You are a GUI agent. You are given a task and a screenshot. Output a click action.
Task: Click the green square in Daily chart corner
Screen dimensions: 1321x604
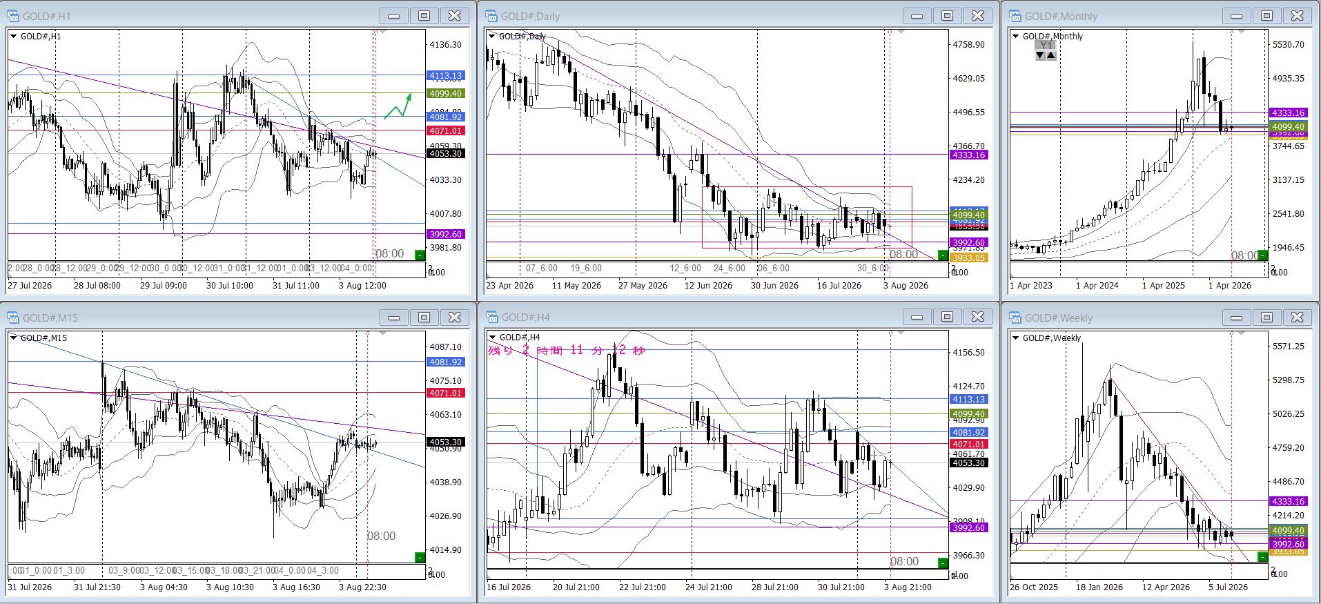click(x=943, y=255)
